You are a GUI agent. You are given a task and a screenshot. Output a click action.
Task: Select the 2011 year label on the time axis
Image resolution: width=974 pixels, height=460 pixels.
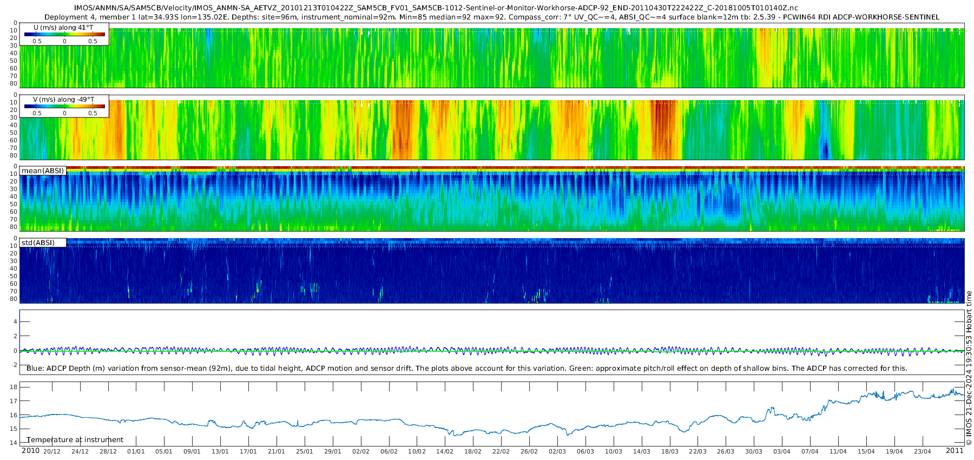[x=955, y=451]
